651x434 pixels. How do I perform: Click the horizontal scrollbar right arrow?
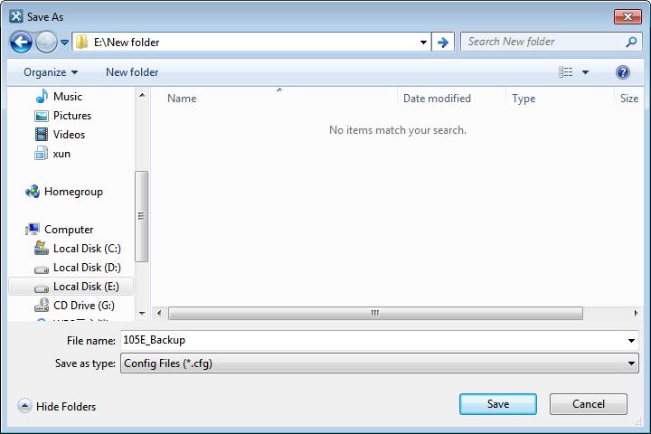tap(636, 313)
